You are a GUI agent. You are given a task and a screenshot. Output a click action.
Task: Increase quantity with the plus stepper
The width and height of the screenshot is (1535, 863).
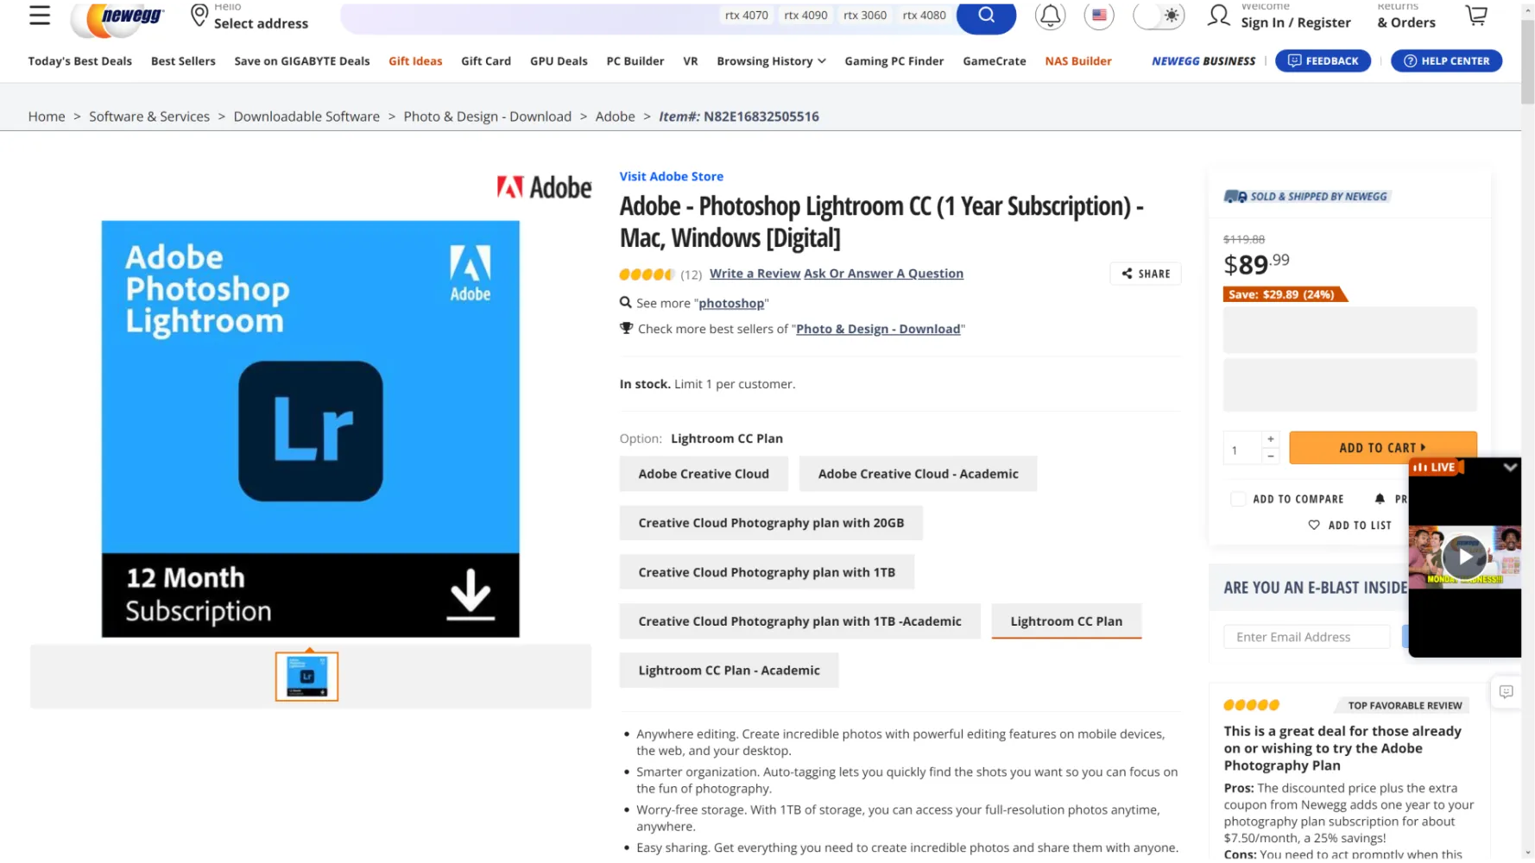[x=1270, y=439]
